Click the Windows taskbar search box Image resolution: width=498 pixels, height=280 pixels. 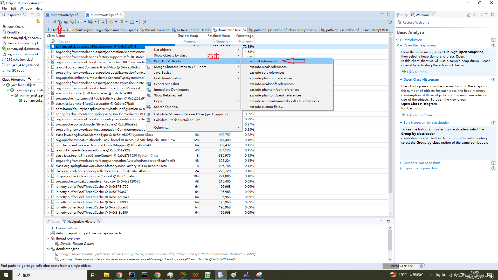50,275
